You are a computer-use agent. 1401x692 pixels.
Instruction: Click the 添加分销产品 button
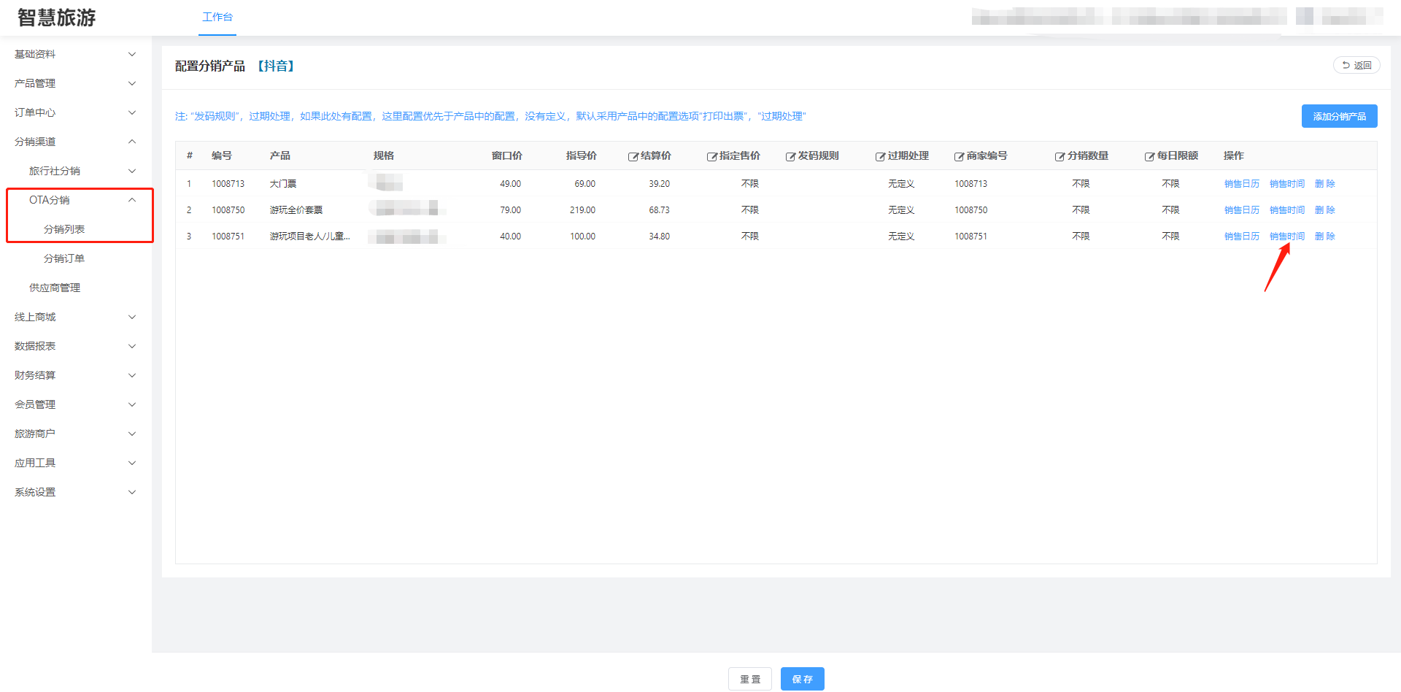pos(1339,116)
